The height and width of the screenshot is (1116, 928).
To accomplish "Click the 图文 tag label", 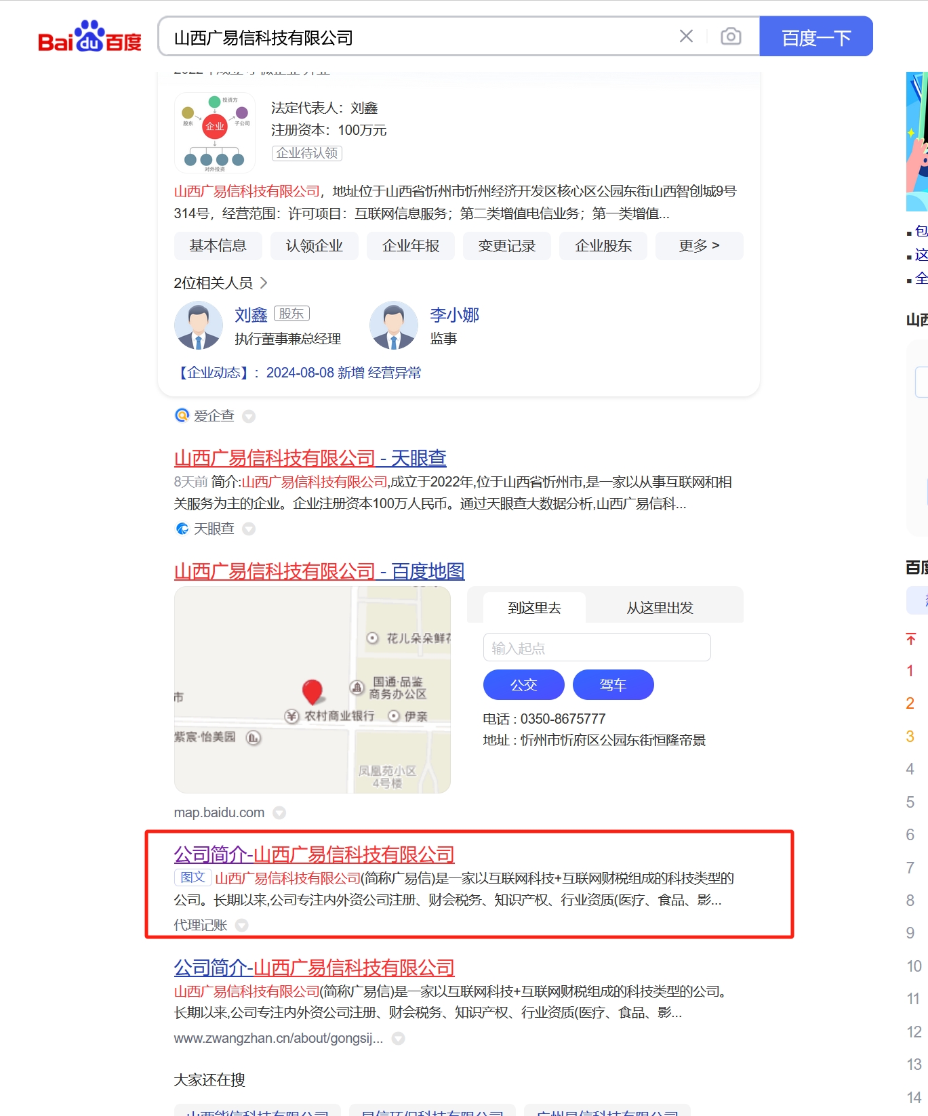I will coord(193,877).
